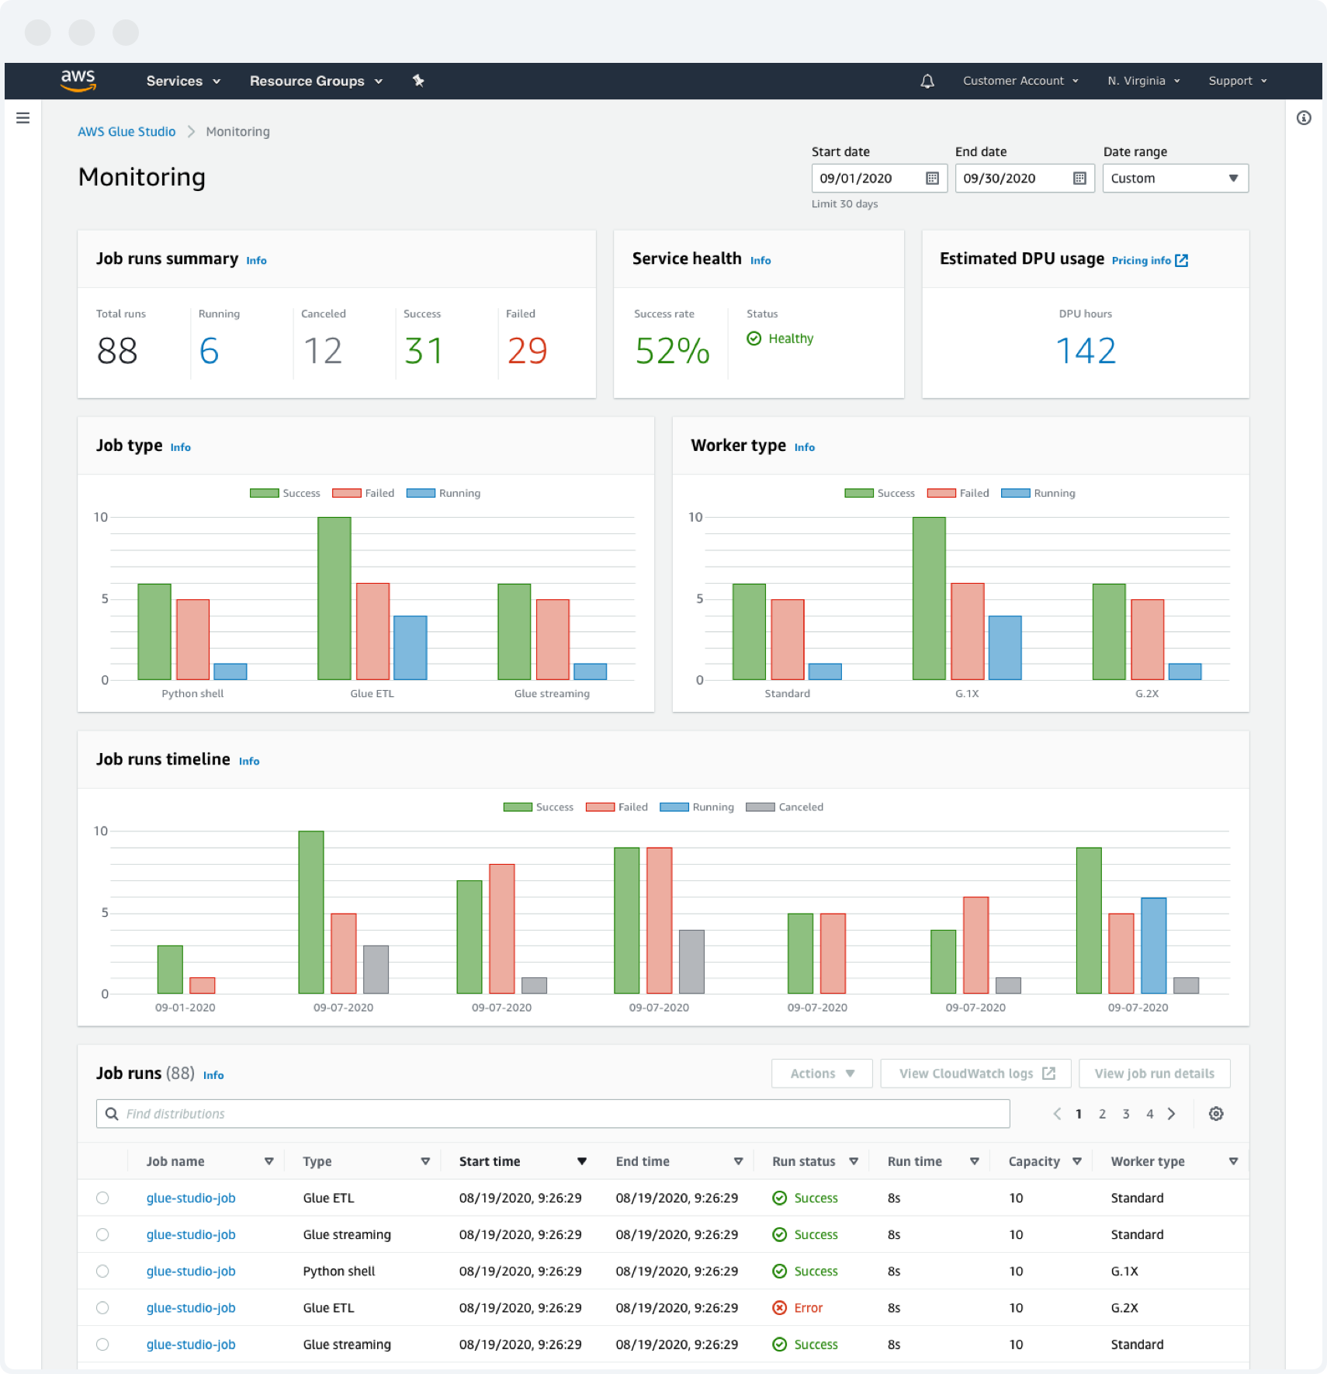Sort by Capacity column

pyautogui.click(x=1077, y=1161)
